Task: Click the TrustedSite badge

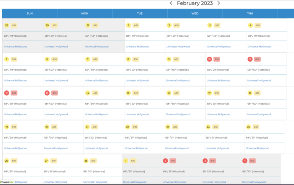Action: click(x=7, y=182)
